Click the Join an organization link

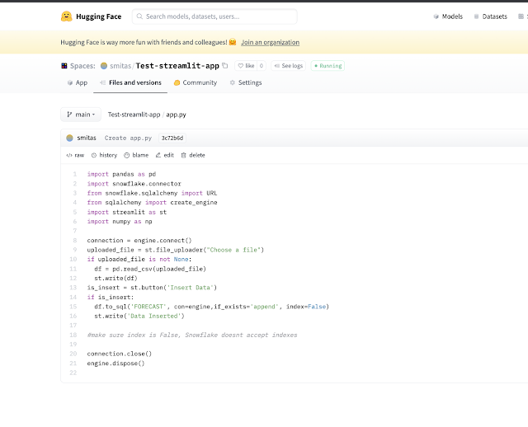tap(270, 42)
